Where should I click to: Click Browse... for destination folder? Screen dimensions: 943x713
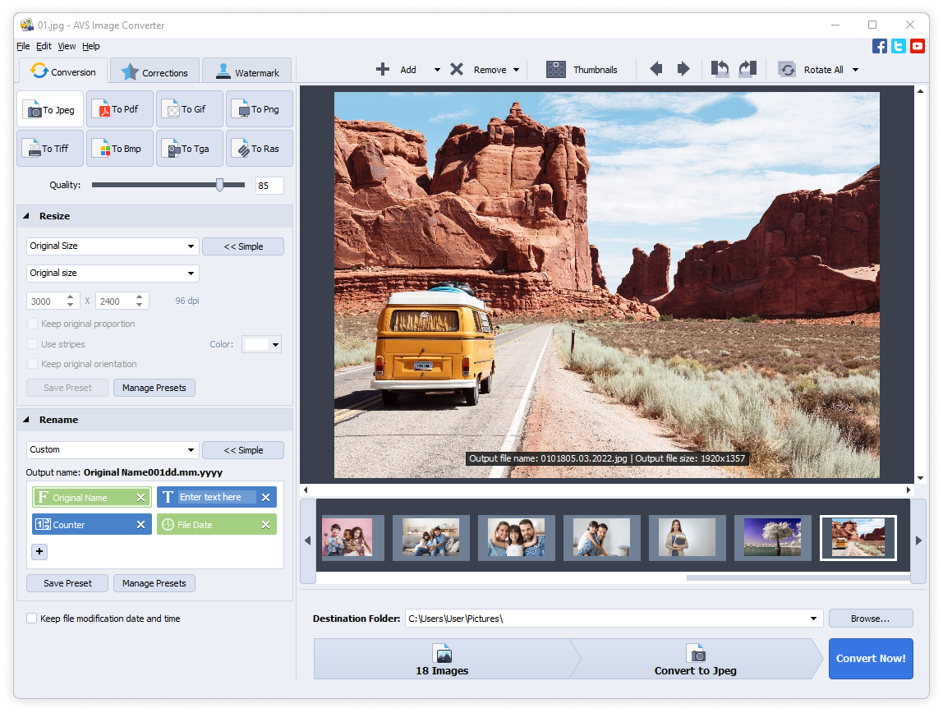click(870, 619)
